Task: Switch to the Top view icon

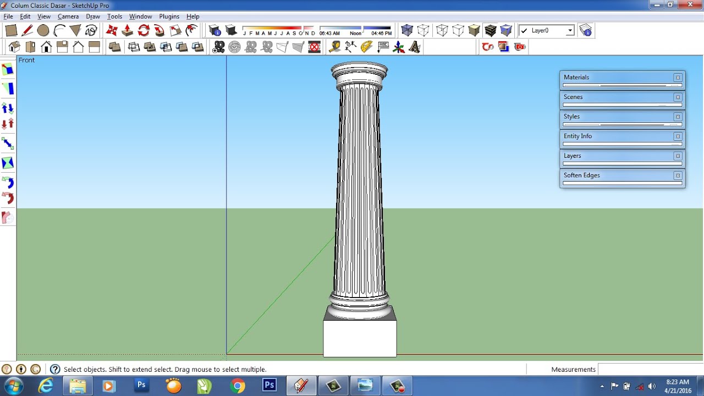Action: point(30,47)
